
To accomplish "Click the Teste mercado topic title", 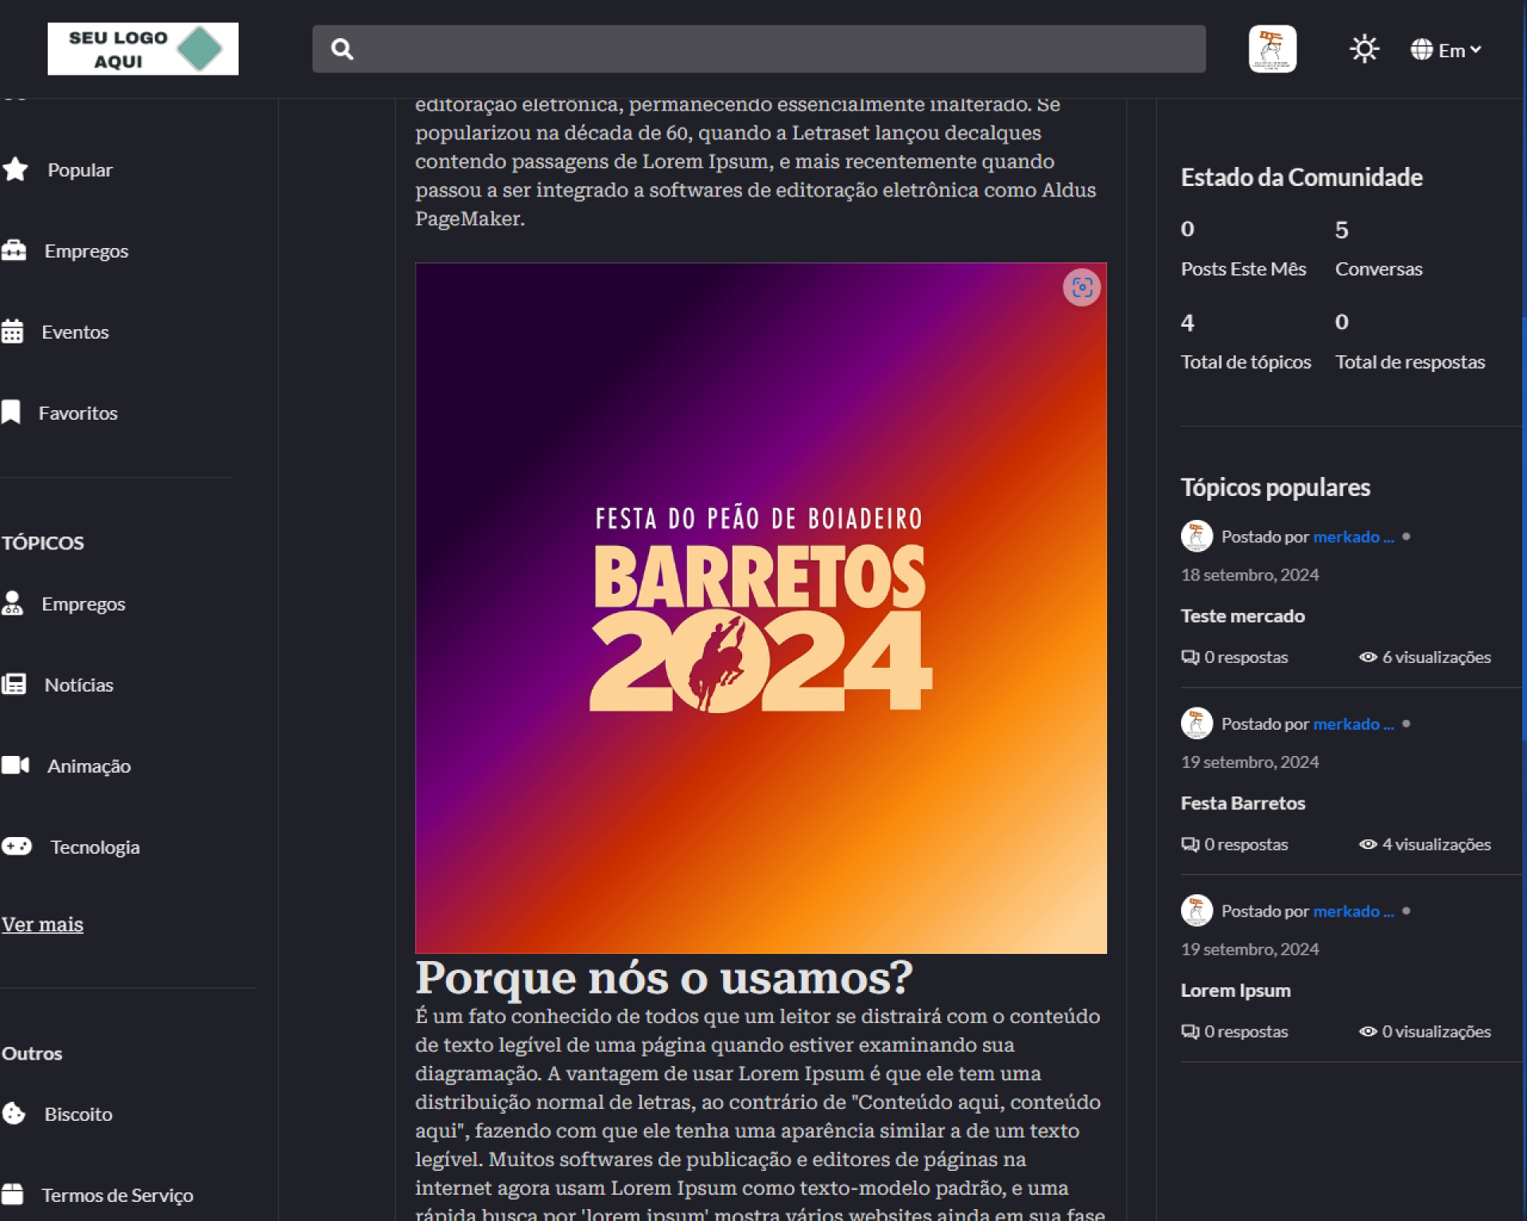I will click(1242, 616).
